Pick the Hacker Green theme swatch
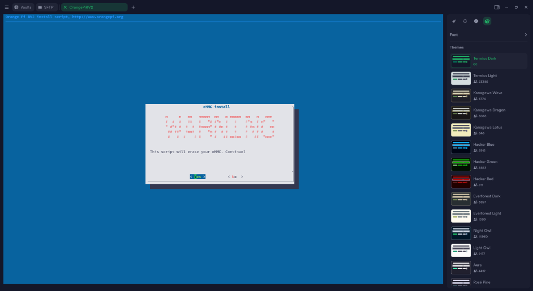The width and height of the screenshot is (533, 291). (461, 165)
